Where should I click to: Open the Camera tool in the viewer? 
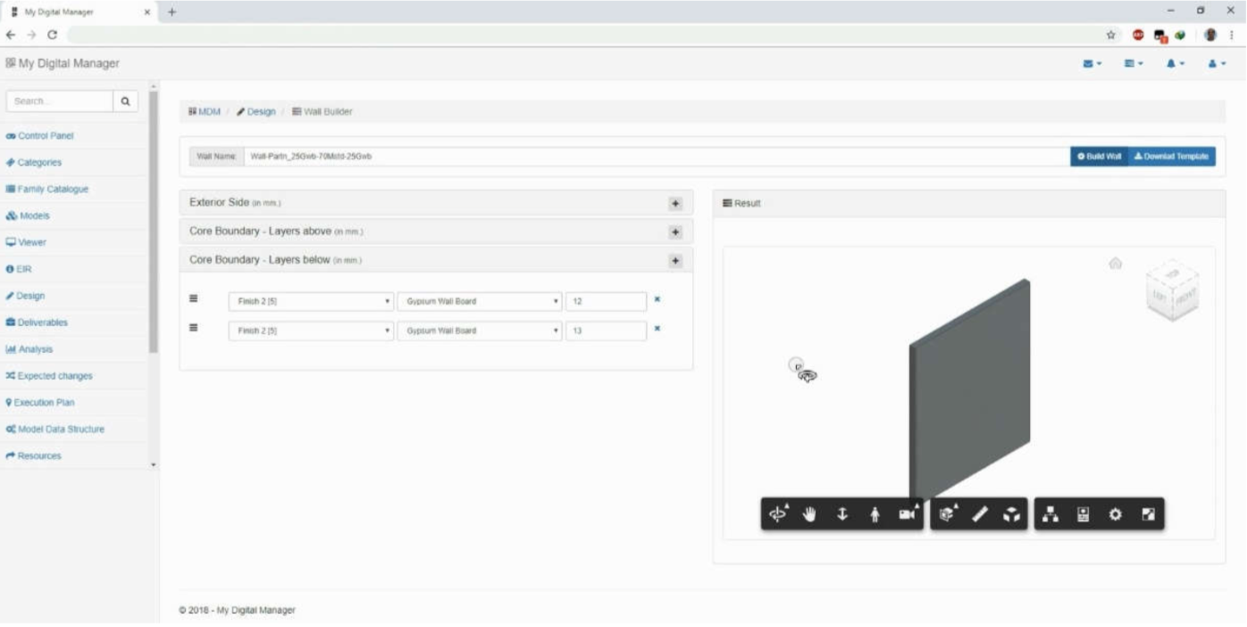908,514
